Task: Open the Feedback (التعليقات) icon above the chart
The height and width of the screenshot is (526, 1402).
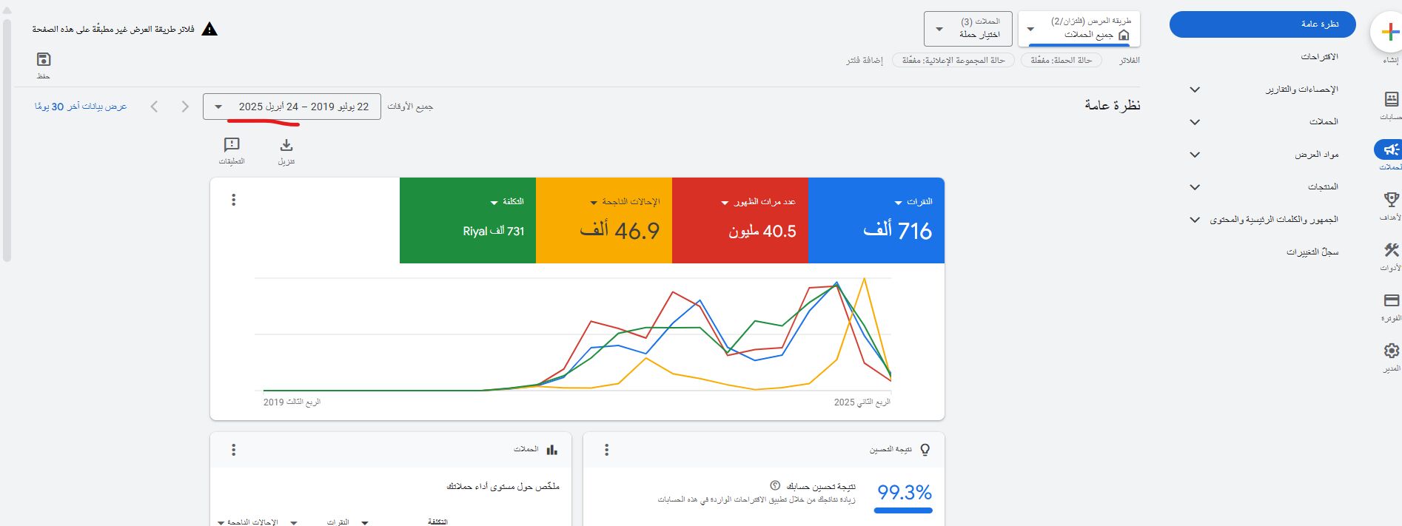Action: pyautogui.click(x=232, y=146)
